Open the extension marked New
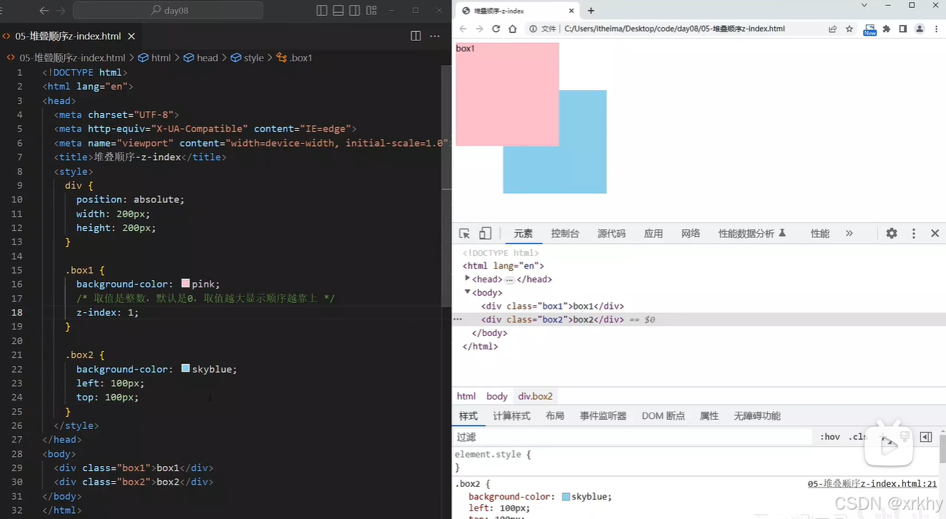This screenshot has width=946, height=519. 869,29
